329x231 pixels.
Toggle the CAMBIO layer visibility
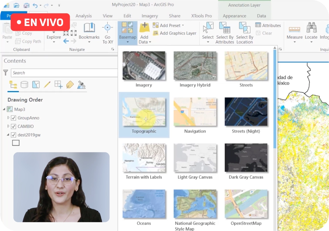point(14,126)
